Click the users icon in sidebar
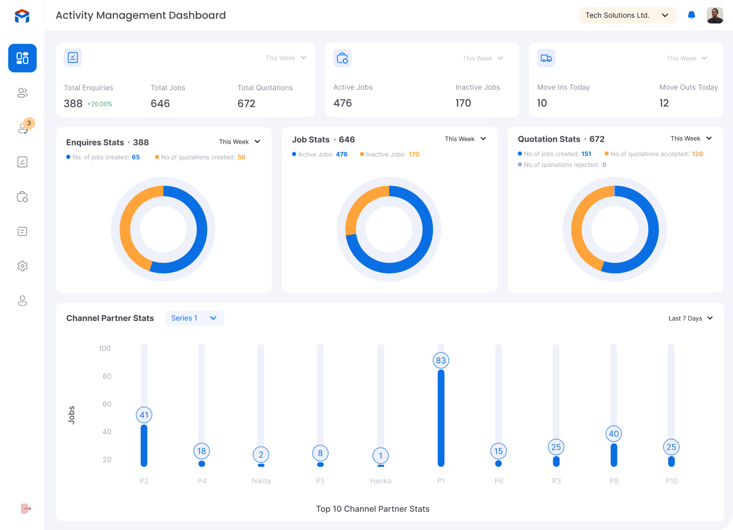This screenshot has height=530, width=733. (22, 93)
